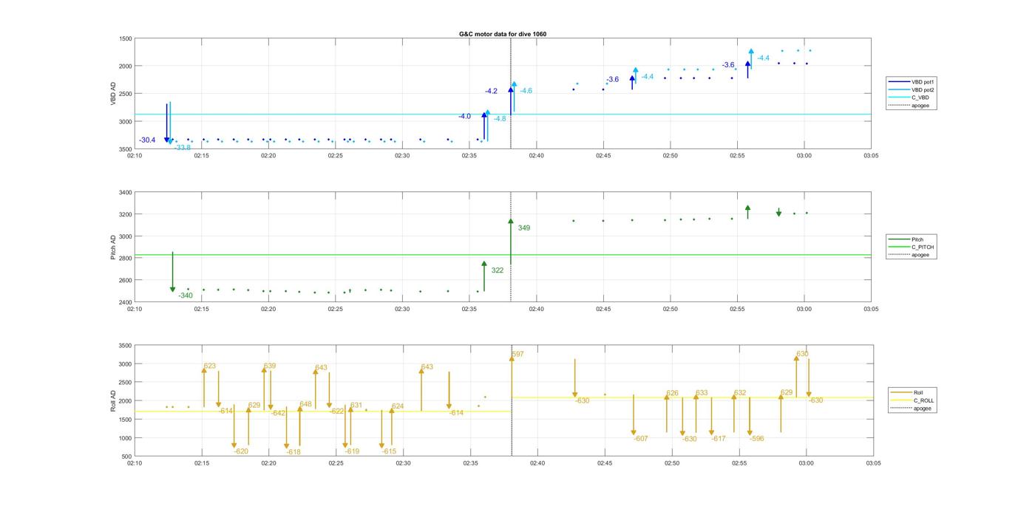Screen dimensions: 1035x512
Task: Select the '-607' roll data label
Action: pos(641,439)
